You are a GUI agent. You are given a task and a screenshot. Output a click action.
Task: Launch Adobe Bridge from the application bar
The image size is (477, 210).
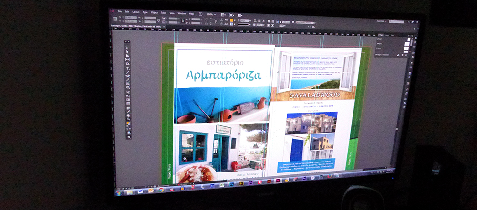200,14
